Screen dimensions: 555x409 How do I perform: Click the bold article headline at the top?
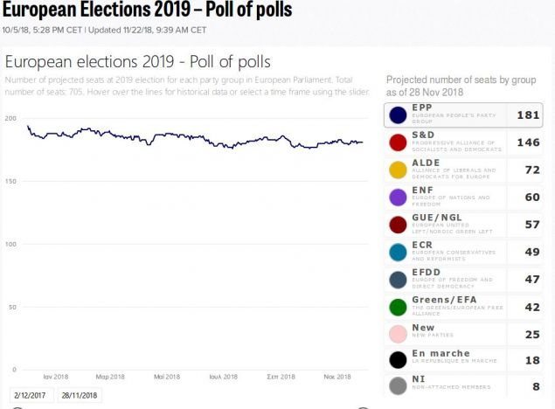pos(146,10)
